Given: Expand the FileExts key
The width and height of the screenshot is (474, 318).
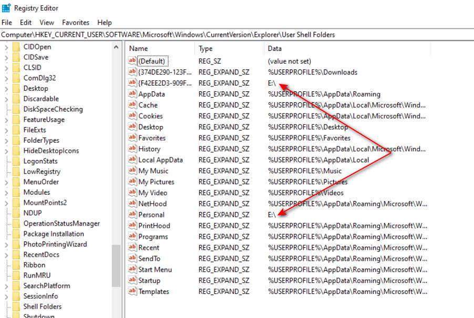Looking at the screenshot, I should click(6, 130).
